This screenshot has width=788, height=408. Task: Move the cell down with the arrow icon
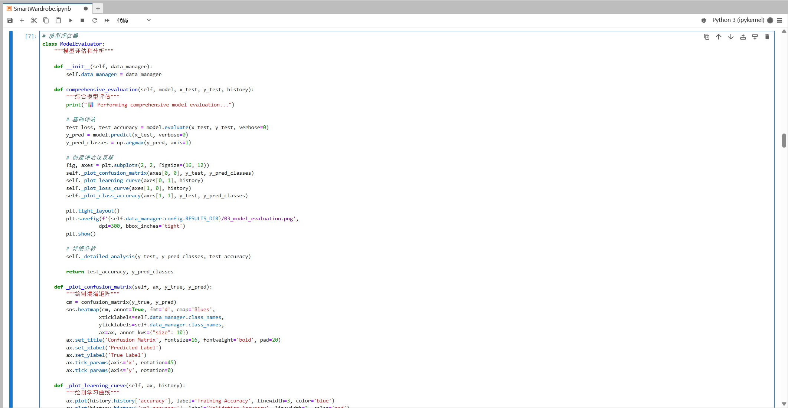pyautogui.click(x=731, y=37)
